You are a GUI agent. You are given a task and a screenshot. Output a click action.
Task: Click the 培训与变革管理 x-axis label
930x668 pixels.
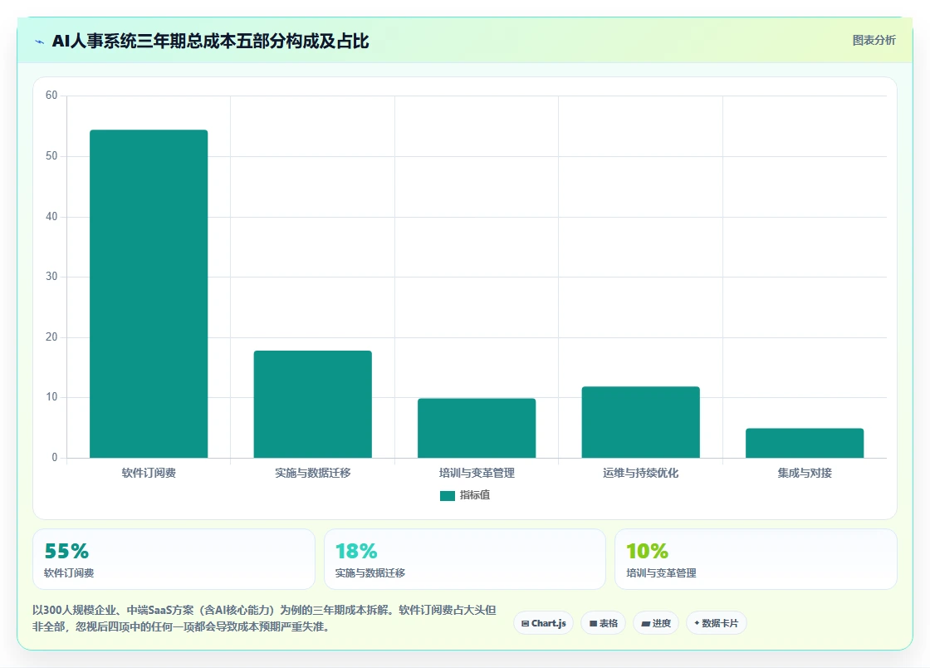(477, 473)
